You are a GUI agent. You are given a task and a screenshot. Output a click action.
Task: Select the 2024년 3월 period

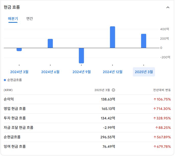19,72
